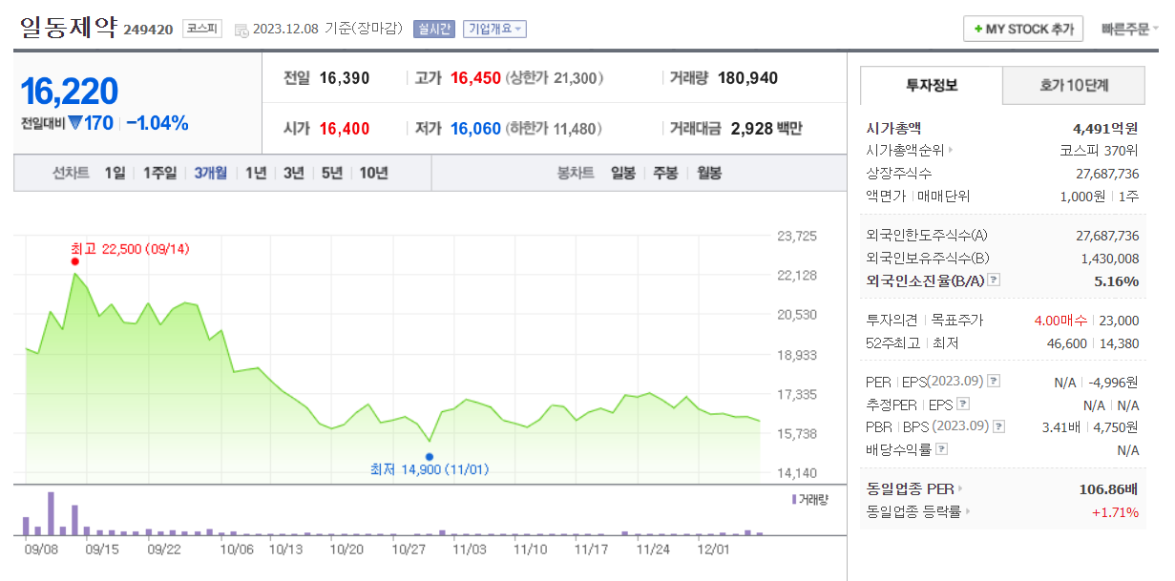Click the purple 거래량 legend marker
This screenshot has height=581, width=1175.
(794, 498)
